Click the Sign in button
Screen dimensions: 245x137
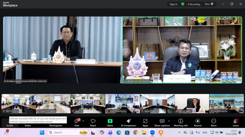[x=173, y=4]
